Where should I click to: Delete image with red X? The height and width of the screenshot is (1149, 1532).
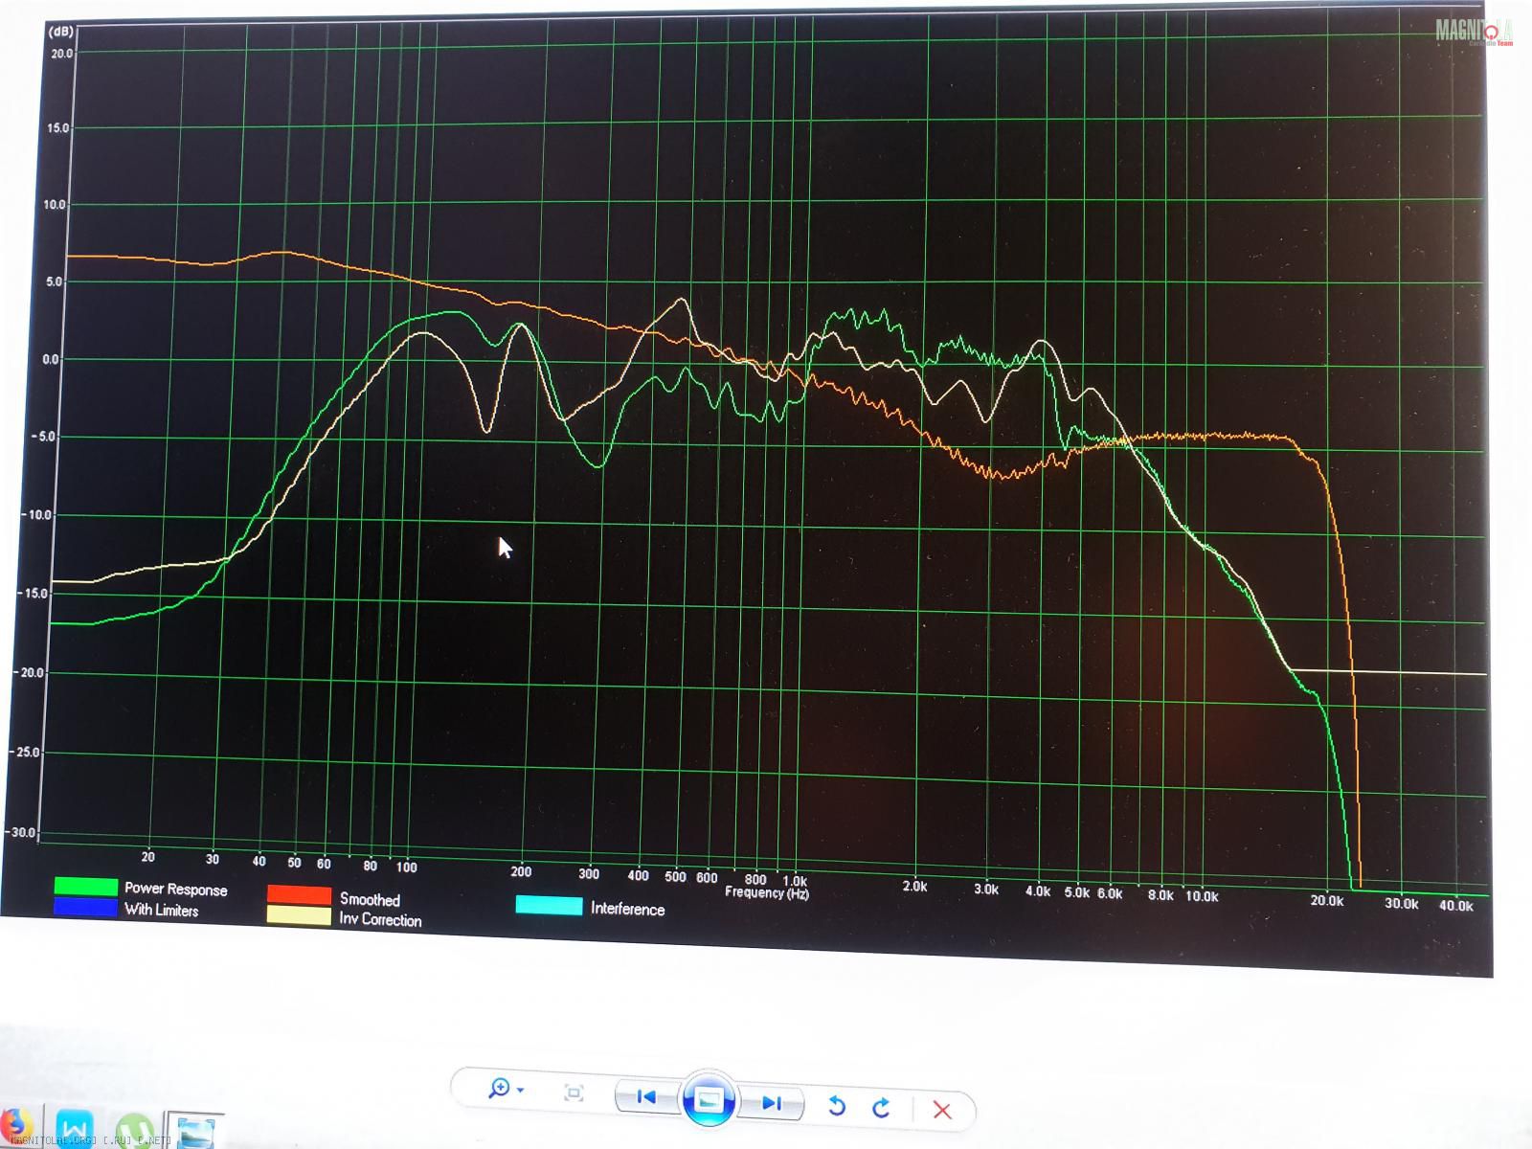(942, 1110)
